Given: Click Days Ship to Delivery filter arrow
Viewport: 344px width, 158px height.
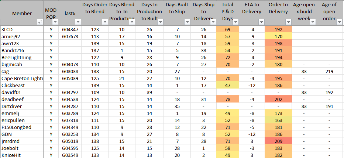Looking at the screenshot, I should pyautogui.click(x=214, y=22).
